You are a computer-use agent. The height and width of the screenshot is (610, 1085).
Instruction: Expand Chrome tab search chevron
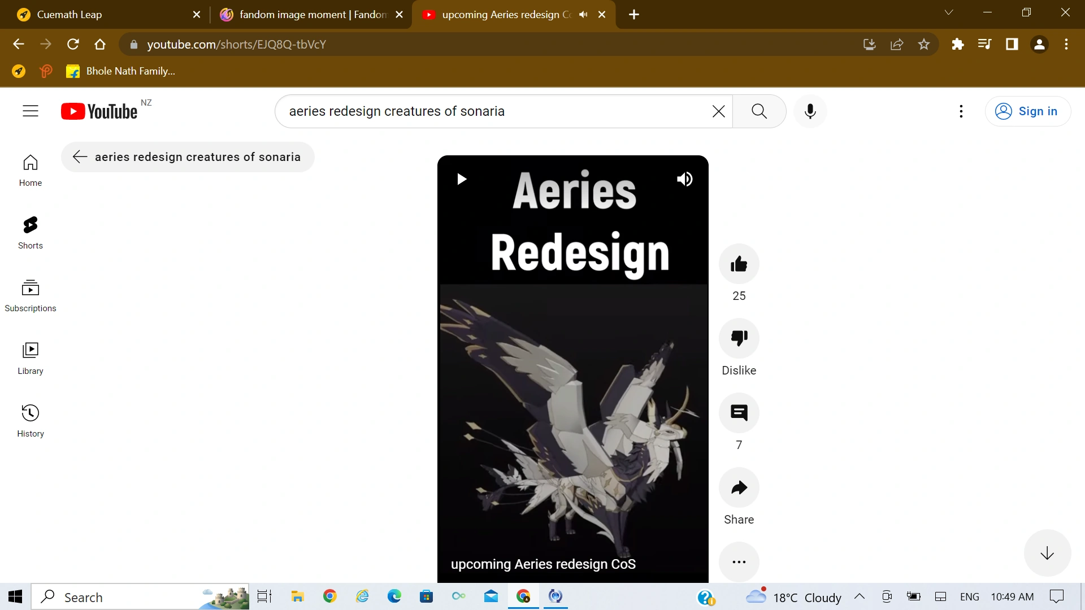(948, 12)
